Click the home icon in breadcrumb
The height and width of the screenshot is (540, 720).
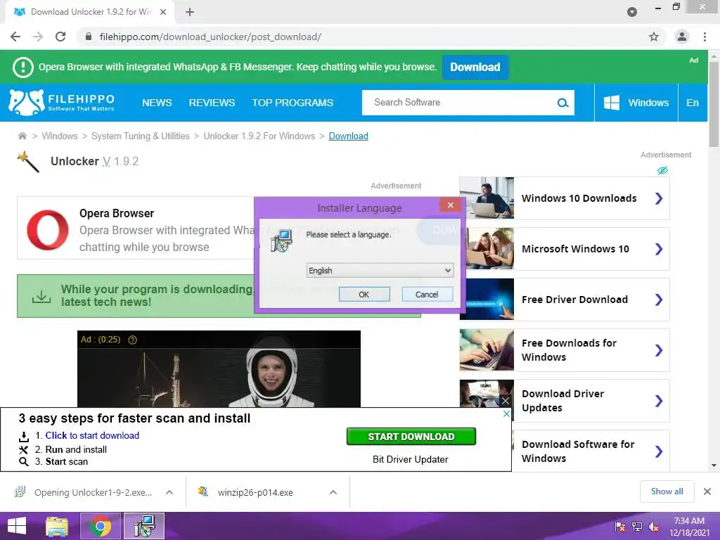pyautogui.click(x=22, y=136)
